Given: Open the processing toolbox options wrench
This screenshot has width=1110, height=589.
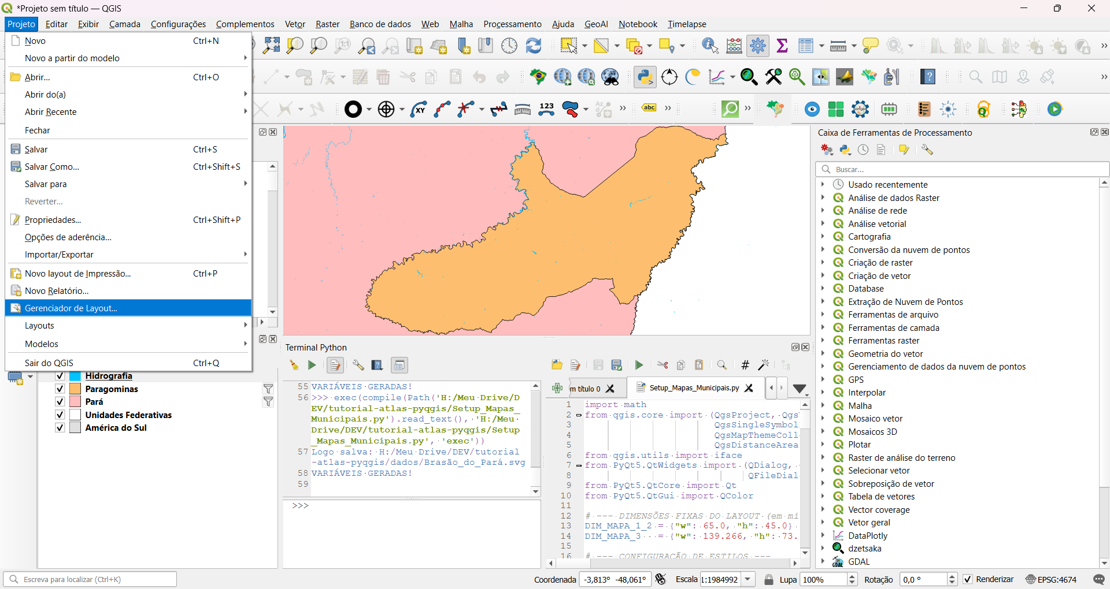Looking at the screenshot, I should point(927,150).
